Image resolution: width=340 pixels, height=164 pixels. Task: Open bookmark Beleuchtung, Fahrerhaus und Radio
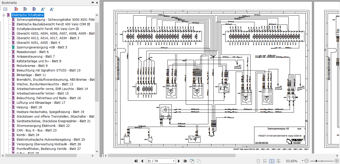(x=49, y=98)
